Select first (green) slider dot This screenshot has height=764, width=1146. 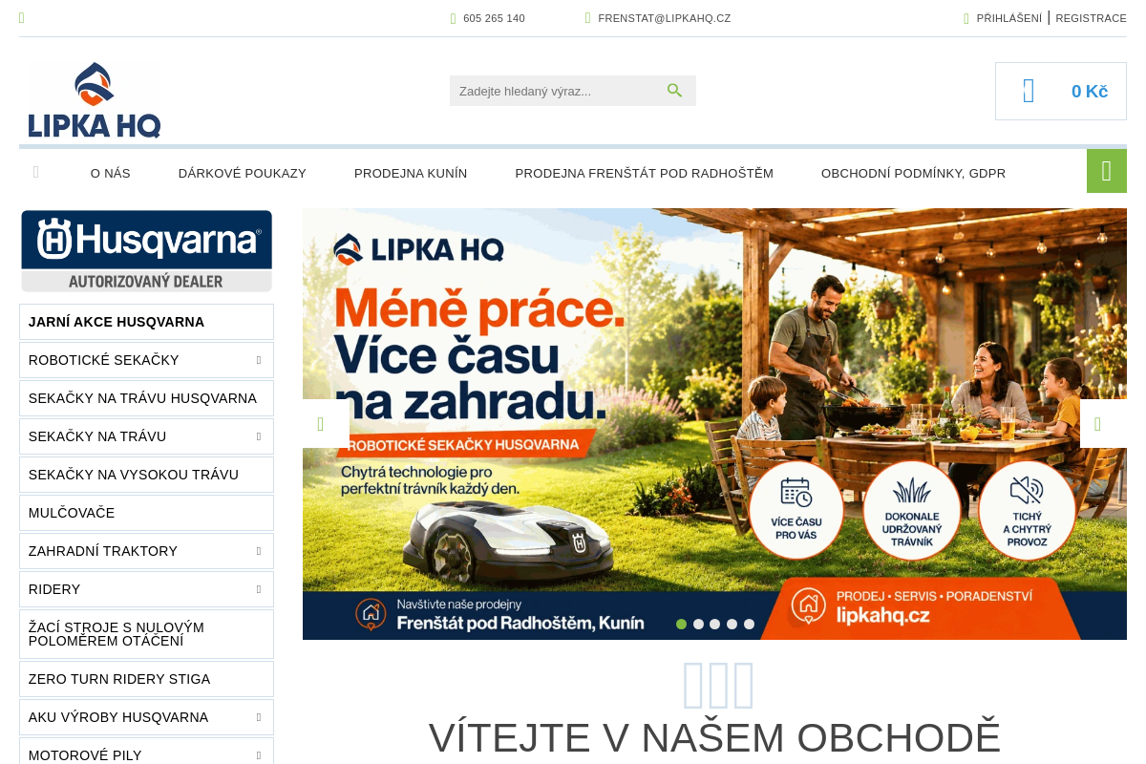tap(681, 624)
